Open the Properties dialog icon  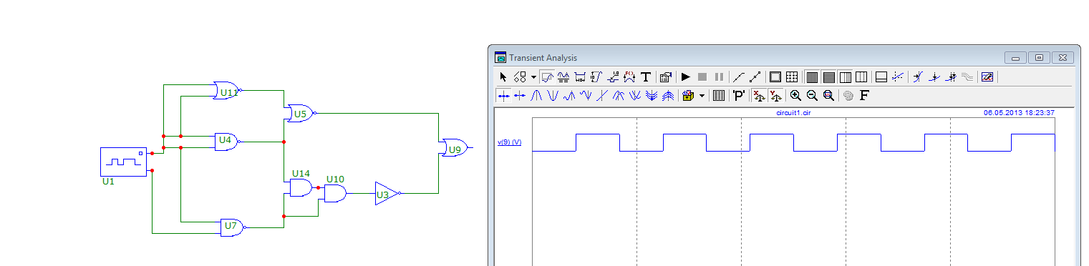coord(666,77)
